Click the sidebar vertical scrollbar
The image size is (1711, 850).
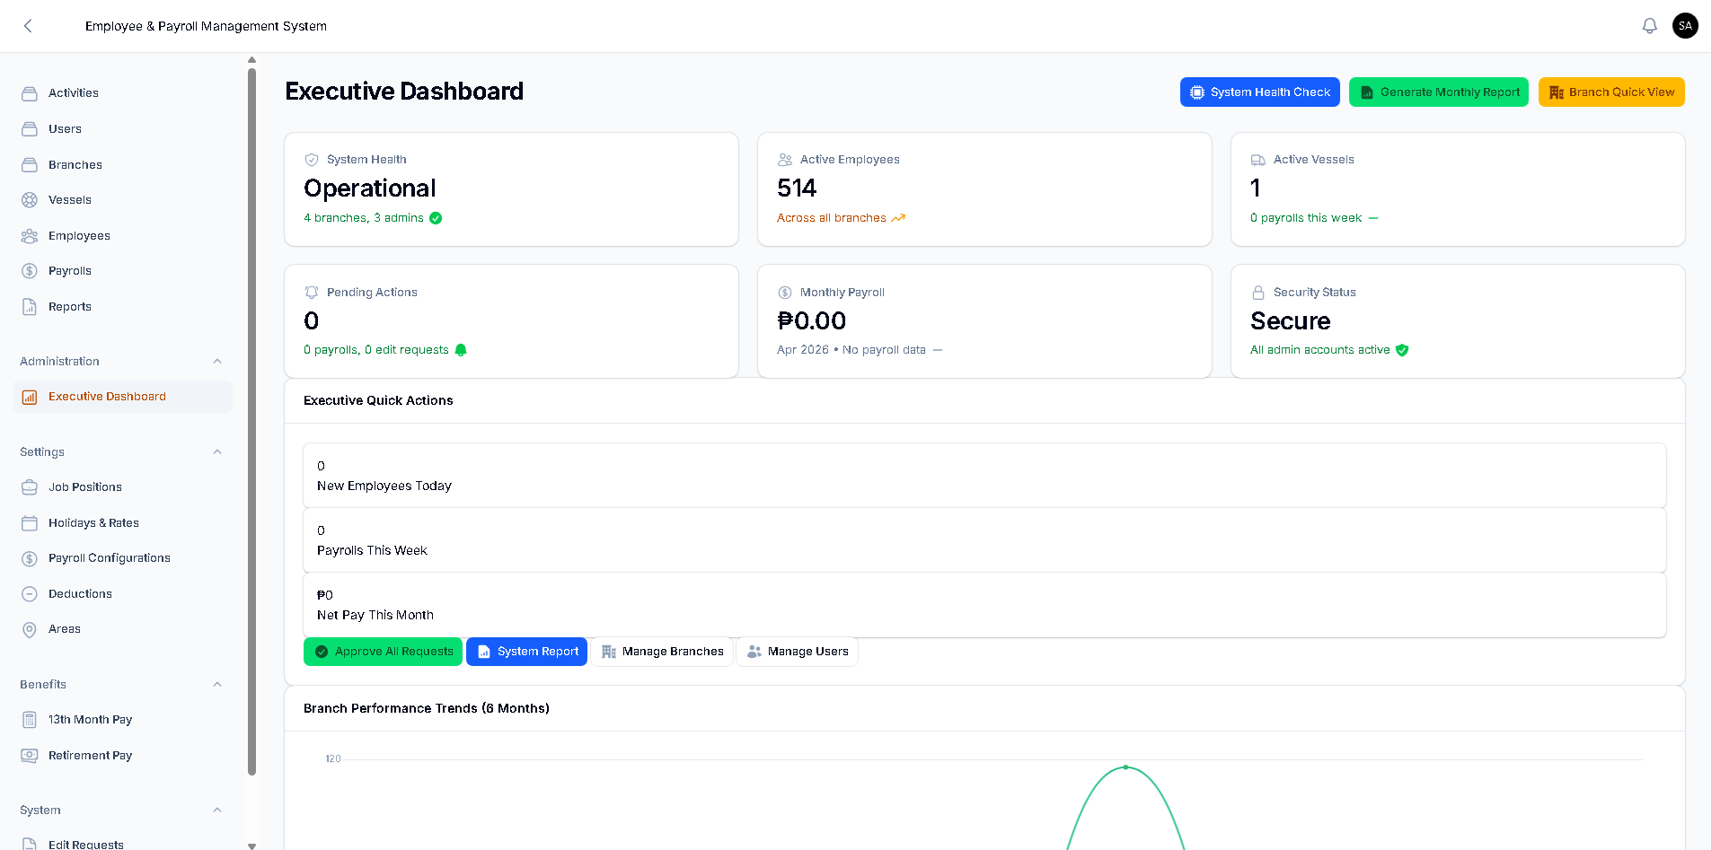[x=251, y=422]
